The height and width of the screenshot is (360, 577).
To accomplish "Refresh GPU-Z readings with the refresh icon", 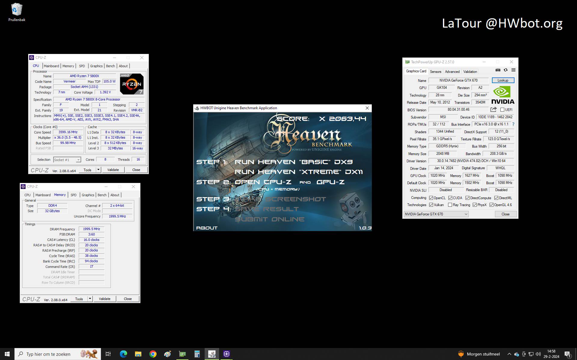I will (506, 70).
